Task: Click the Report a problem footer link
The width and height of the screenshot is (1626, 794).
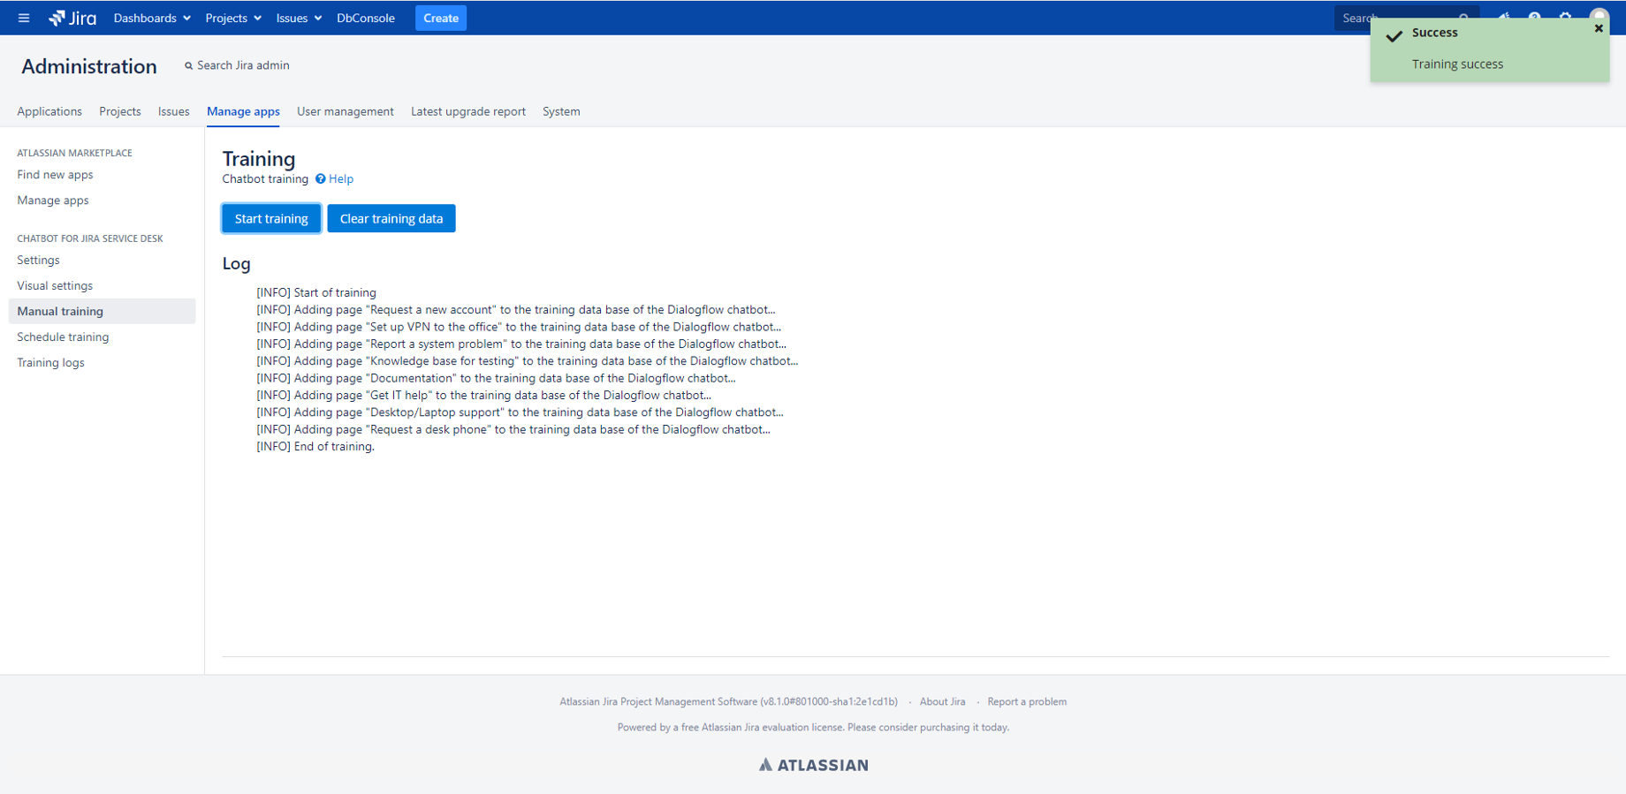Action: click(1027, 702)
